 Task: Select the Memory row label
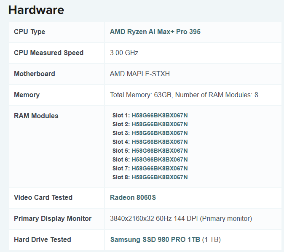pyautogui.click(x=27, y=95)
